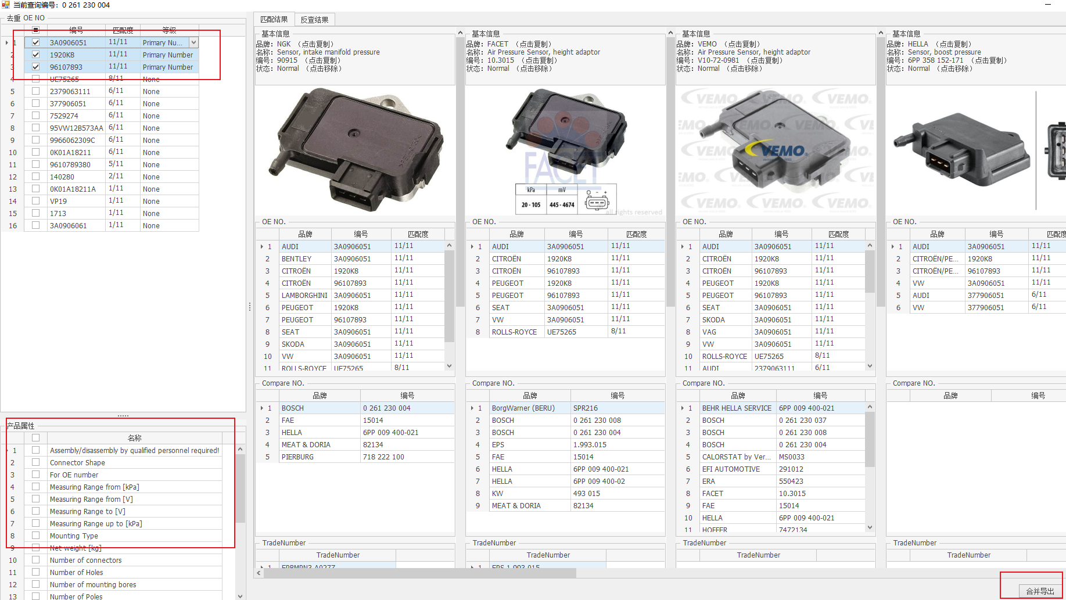
Task: Open the NGK sensor product image
Action: [x=355, y=151]
